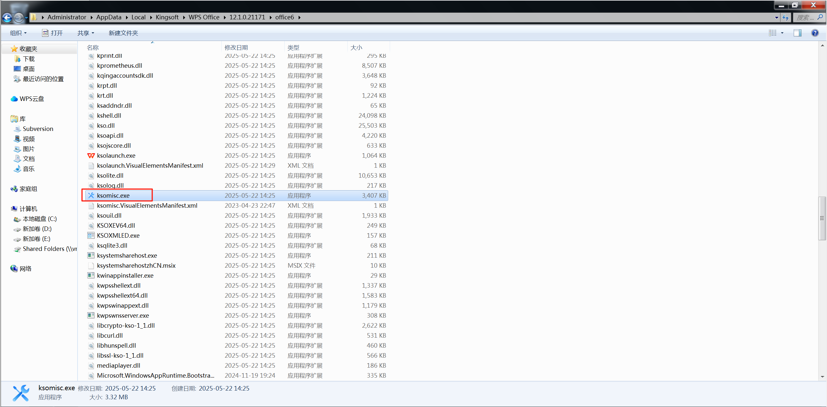The width and height of the screenshot is (827, 407).
Task: Click the 文档 library icon
Action: click(x=17, y=159)
